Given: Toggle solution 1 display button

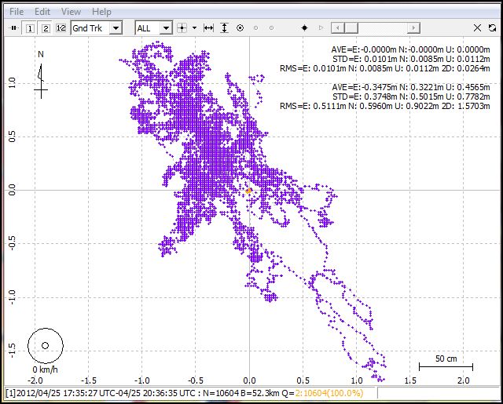Looking at the screenshot, I should (30, 27).
